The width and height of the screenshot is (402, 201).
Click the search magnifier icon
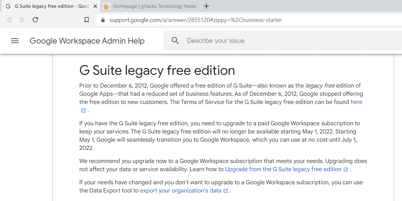coord(175,41)
